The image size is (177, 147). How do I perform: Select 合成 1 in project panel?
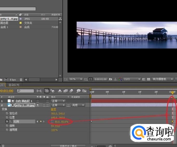[x=4, y=27]
